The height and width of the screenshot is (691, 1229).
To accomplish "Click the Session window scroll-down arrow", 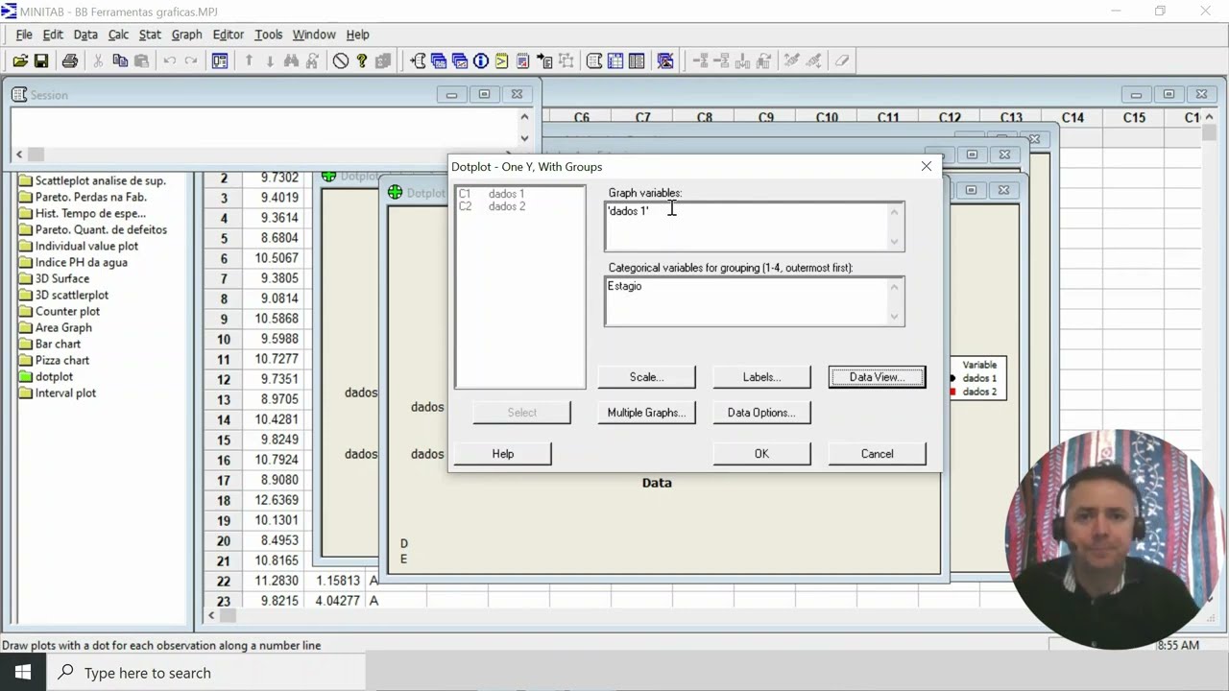I will pos(524,138).
